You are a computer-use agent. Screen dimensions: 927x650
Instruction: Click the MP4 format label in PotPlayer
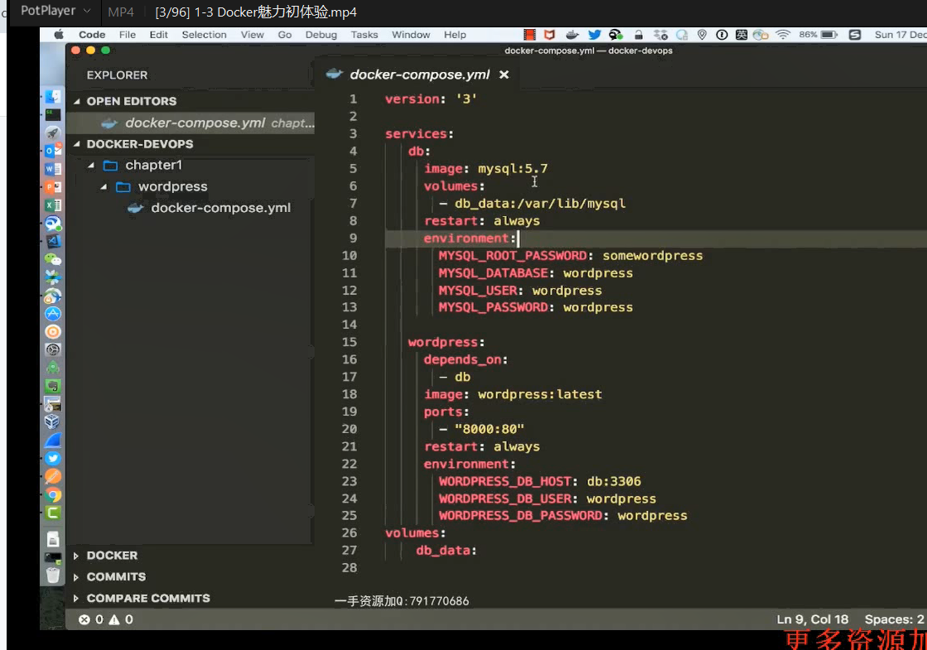click(121, 12)
